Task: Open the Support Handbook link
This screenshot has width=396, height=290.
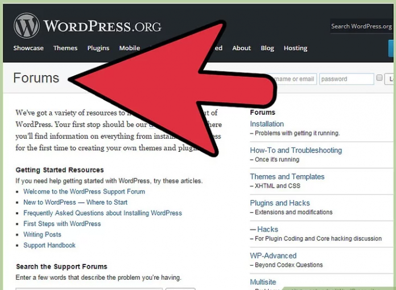Action: point(49,246)
